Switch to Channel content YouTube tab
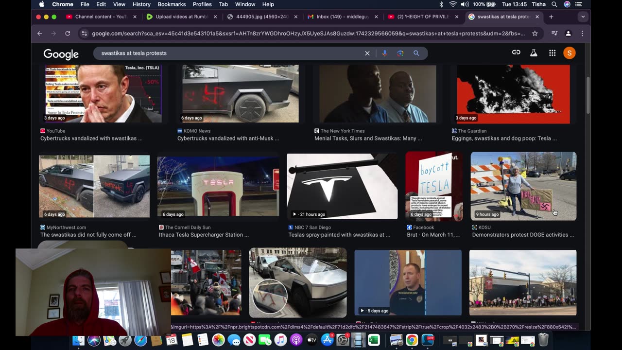Image resolution: width=622 pixels, height=350 pixels. click(102, 17)
